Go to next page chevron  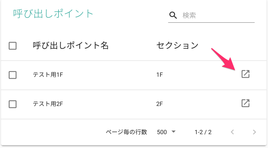coord(254,132)
